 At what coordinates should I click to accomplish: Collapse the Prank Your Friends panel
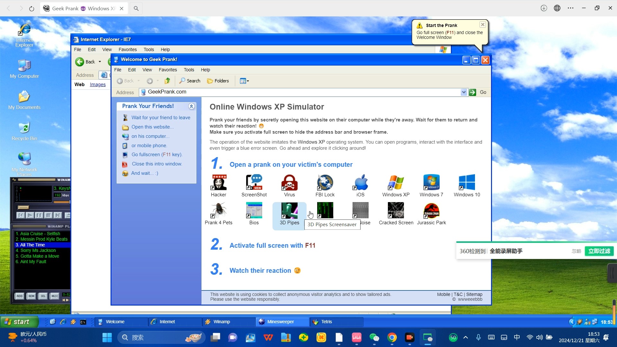pos(192,106)
